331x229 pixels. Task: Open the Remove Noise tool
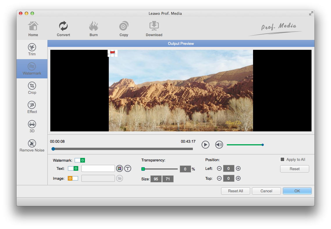coord(32,146)
